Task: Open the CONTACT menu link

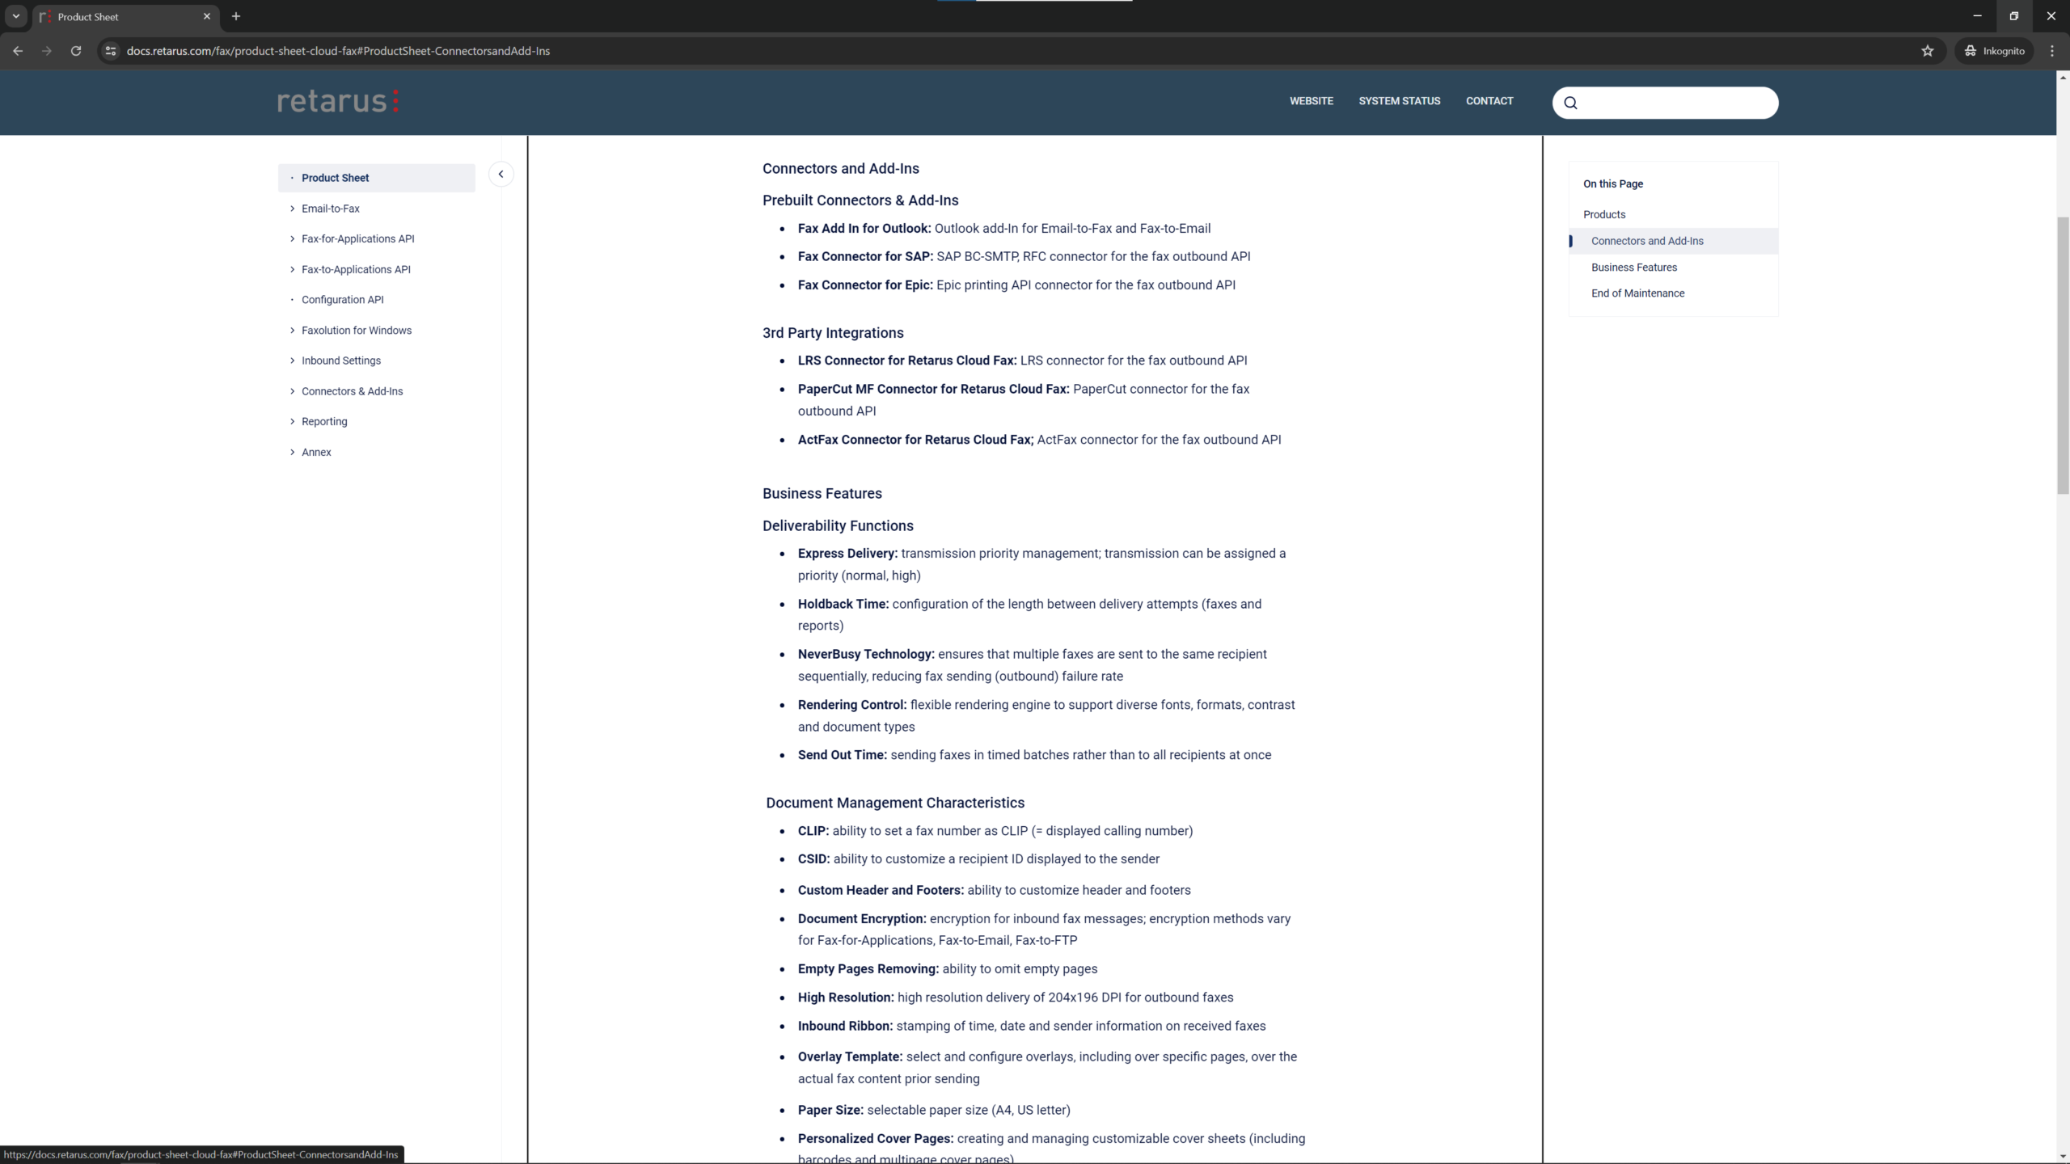Action: click(1489, 101)
